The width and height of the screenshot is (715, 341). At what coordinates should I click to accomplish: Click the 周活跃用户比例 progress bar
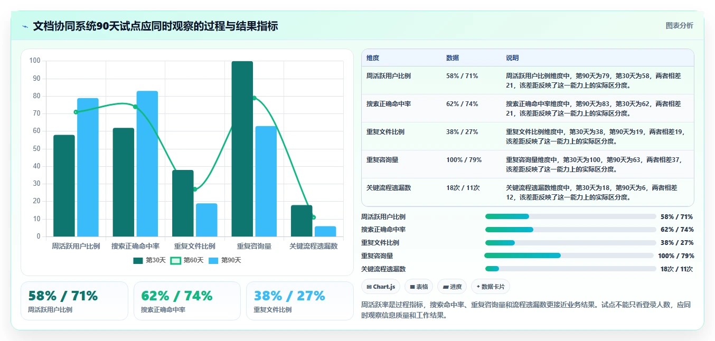coord(570,216)
